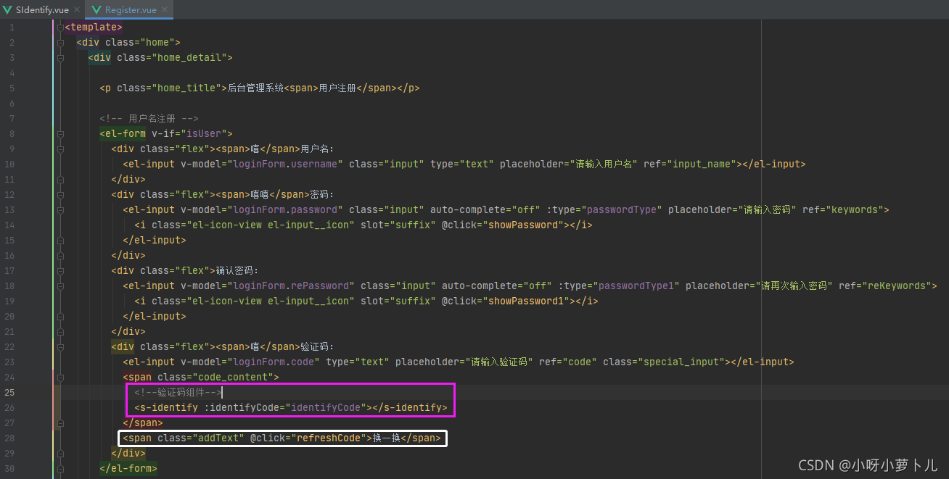Fold the username flex div on line 9
Screen dimensions: 949x479
(x=60, y=149)
